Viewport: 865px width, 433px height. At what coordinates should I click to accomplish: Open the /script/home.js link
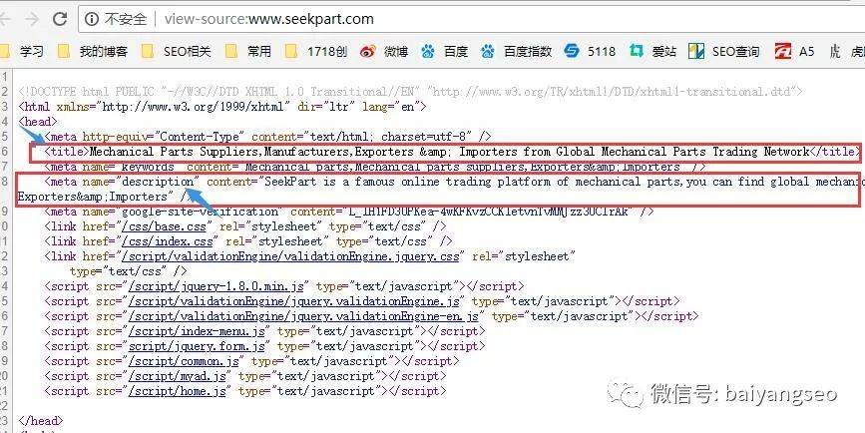click(177, 391)
